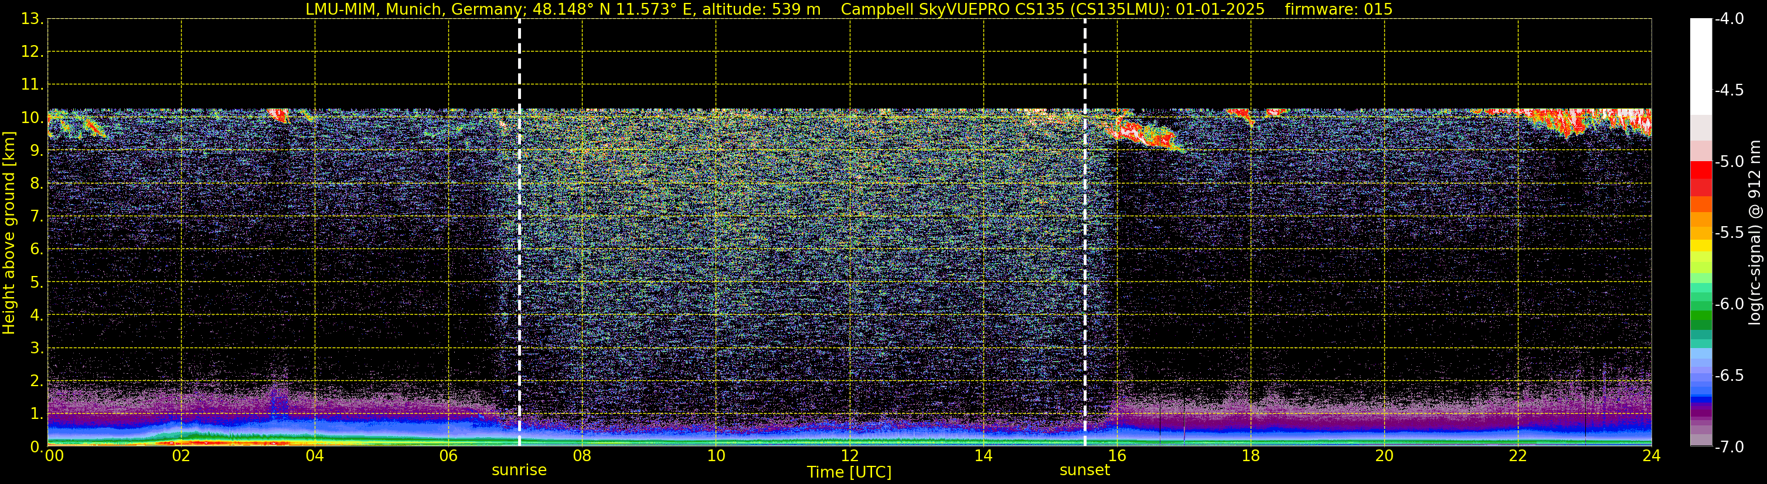Click the '12' tick on the time axis
The height and width of the screenshot is (484, 1767).
click(x=850, y=456)
